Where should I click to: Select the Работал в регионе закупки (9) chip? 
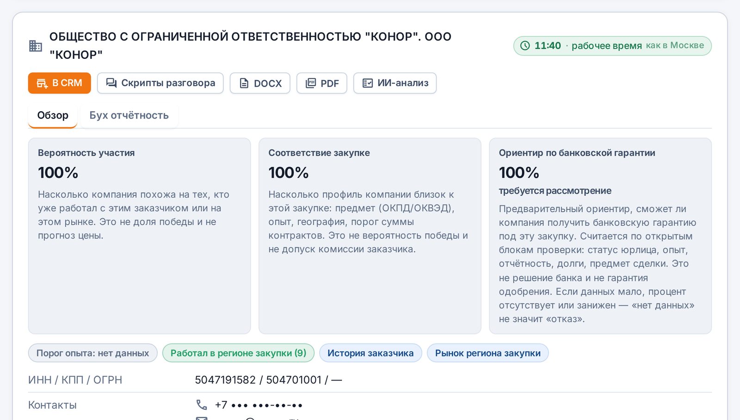(238, 353)
